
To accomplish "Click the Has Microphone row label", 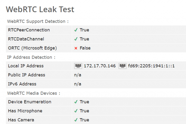I will click(25, 111).
